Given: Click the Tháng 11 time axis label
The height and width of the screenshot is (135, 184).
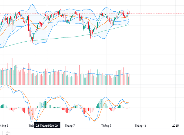Looking at the screenshot, I should (x=140, y=126).
